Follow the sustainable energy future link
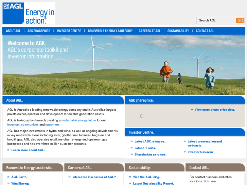The image size is (247, 185). [78, 120]
